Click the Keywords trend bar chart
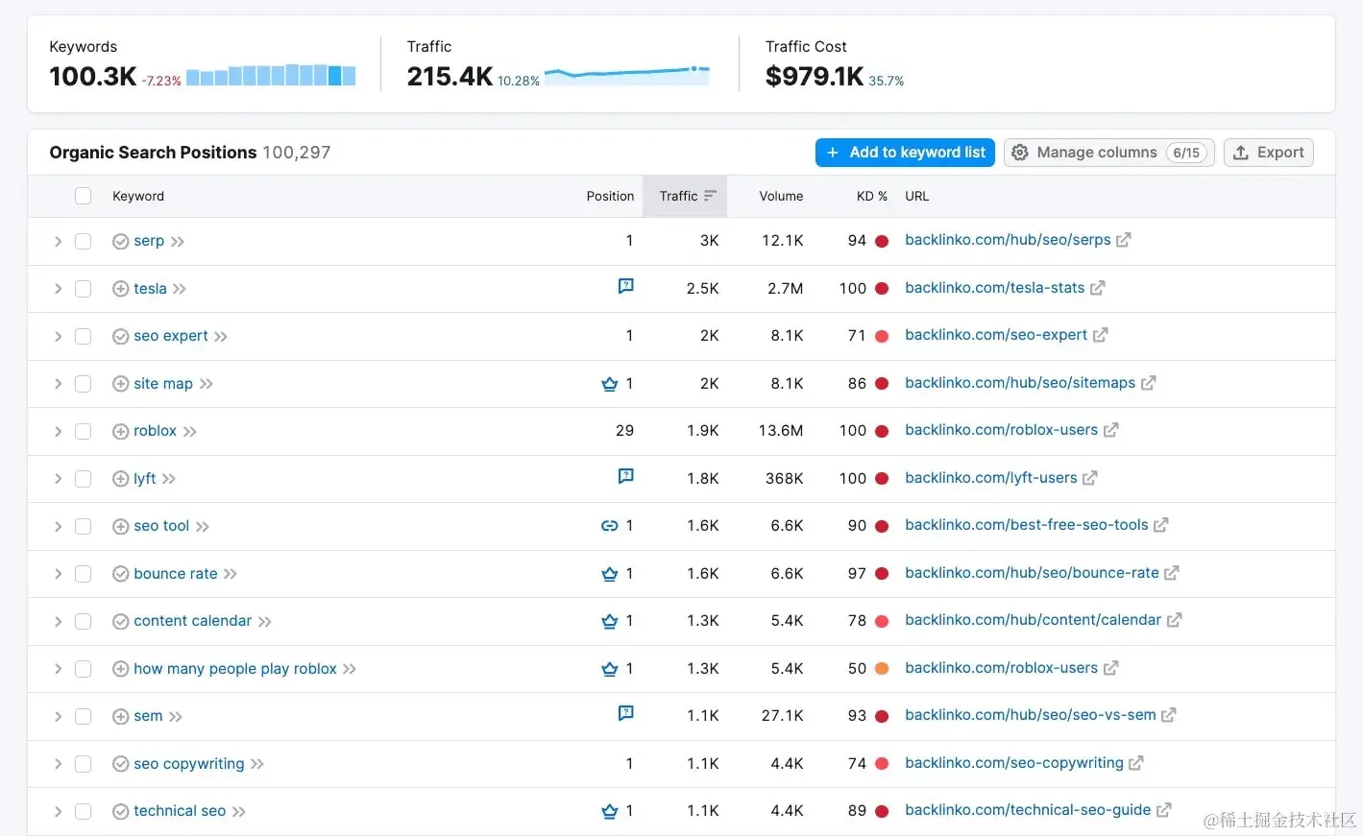1363x836 pixels. coord(271,75)
